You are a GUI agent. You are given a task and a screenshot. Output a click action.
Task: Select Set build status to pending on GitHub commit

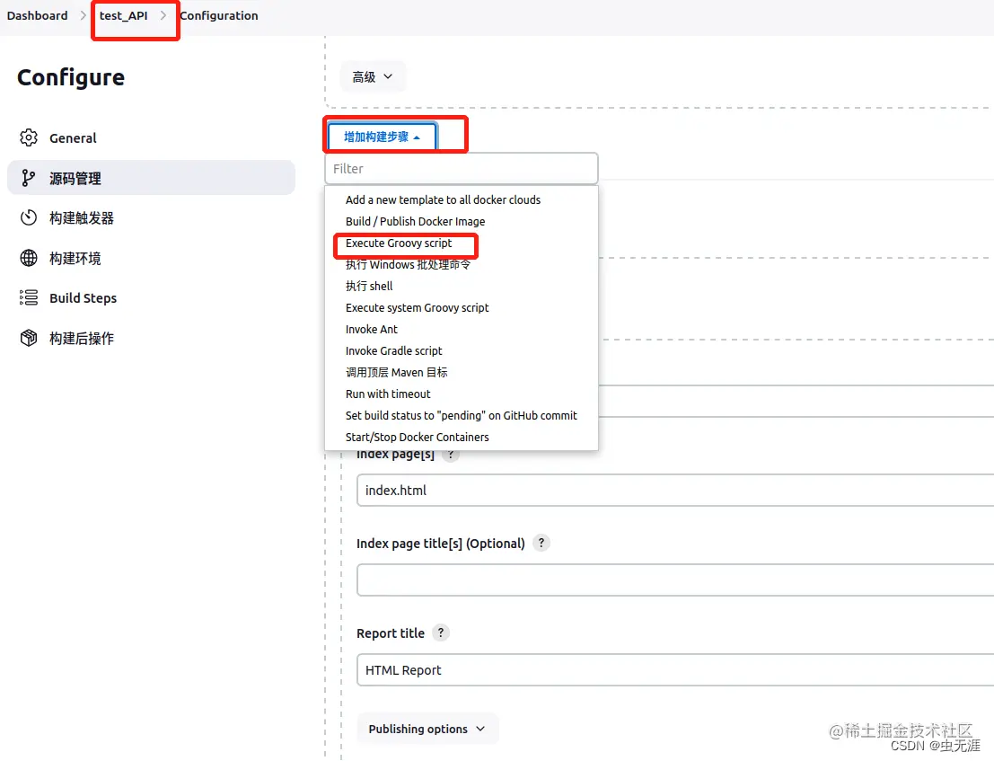coord(461,415)
